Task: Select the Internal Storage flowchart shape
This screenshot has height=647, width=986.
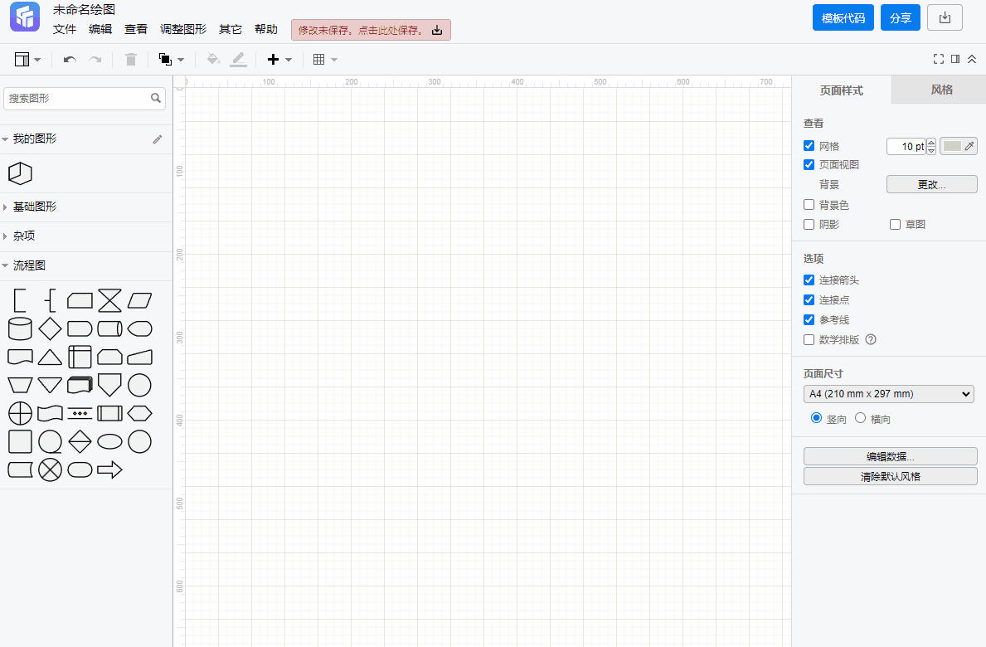Action: click(x=80, y=358)
